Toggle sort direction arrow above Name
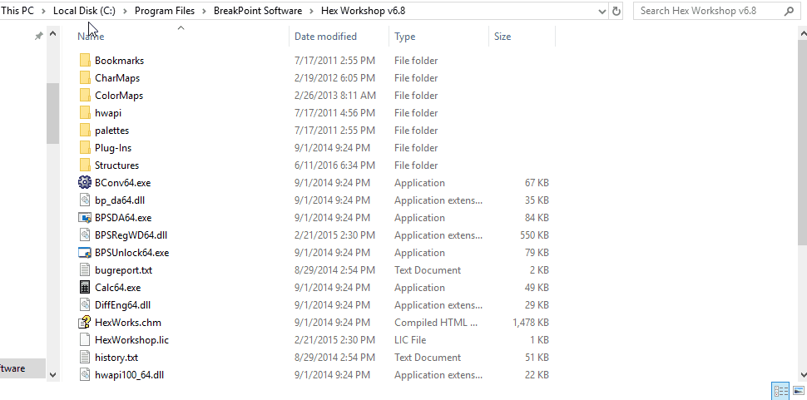 point(181,28)
